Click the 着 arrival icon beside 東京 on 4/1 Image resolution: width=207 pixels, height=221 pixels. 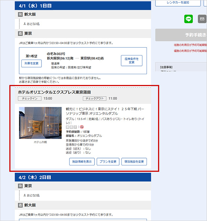[x=20, y=34]
